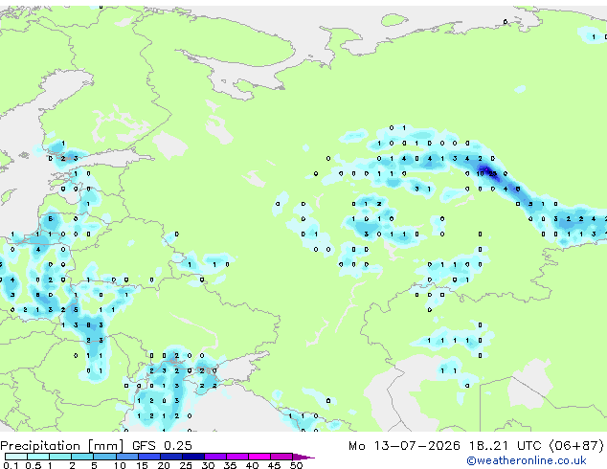Click the legend arrow tip above 50 mm
Viewport: 607px width, 469px height.
[303, 457]
